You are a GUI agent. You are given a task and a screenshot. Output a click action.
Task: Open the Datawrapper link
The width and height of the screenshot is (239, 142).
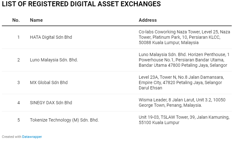click(x=32, y=137)
